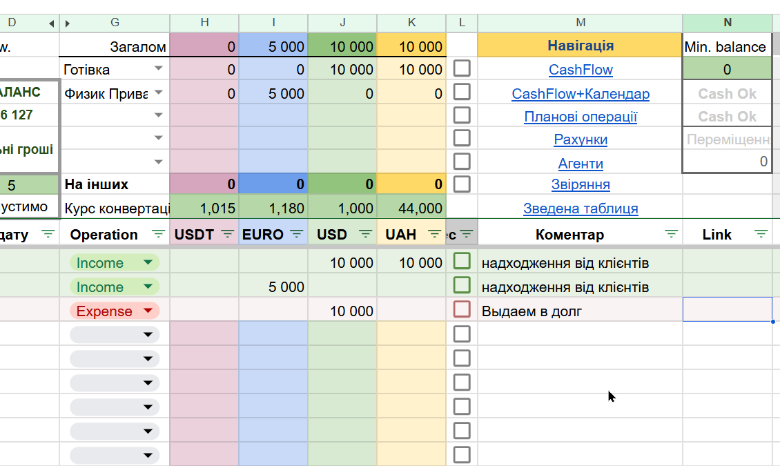Open the Expense operation dropdown
This screenshot has height=466, width=780.
coord(148,311)
